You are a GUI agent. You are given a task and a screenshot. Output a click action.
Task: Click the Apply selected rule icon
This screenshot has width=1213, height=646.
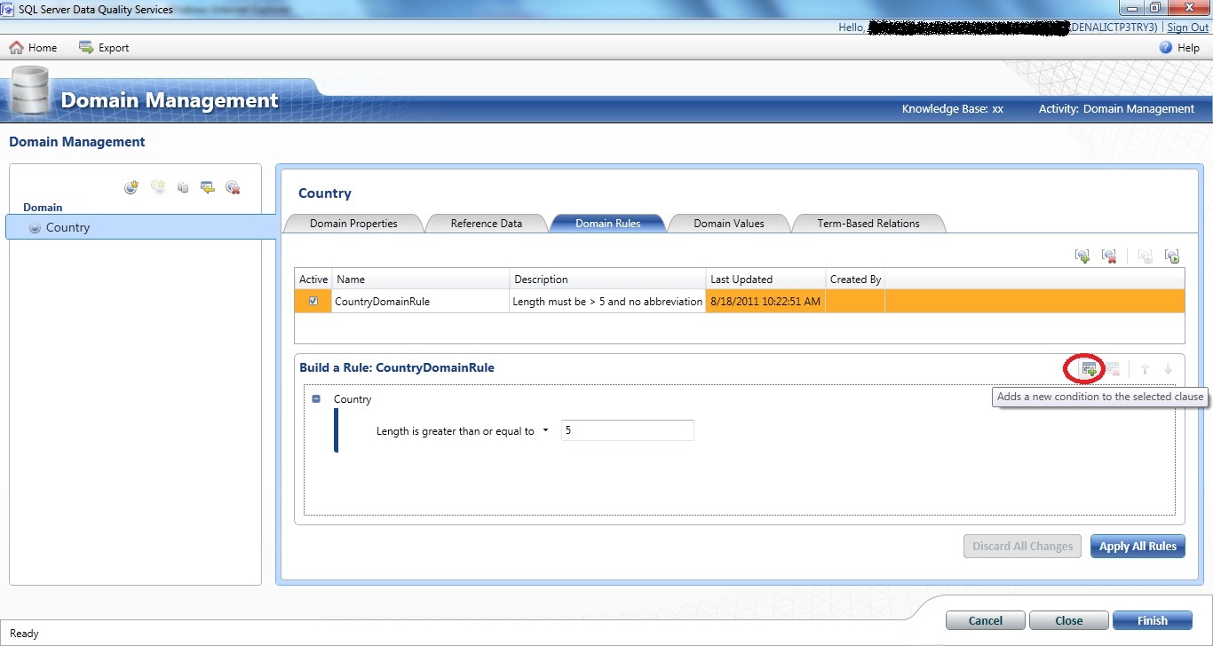point(1146,256)
